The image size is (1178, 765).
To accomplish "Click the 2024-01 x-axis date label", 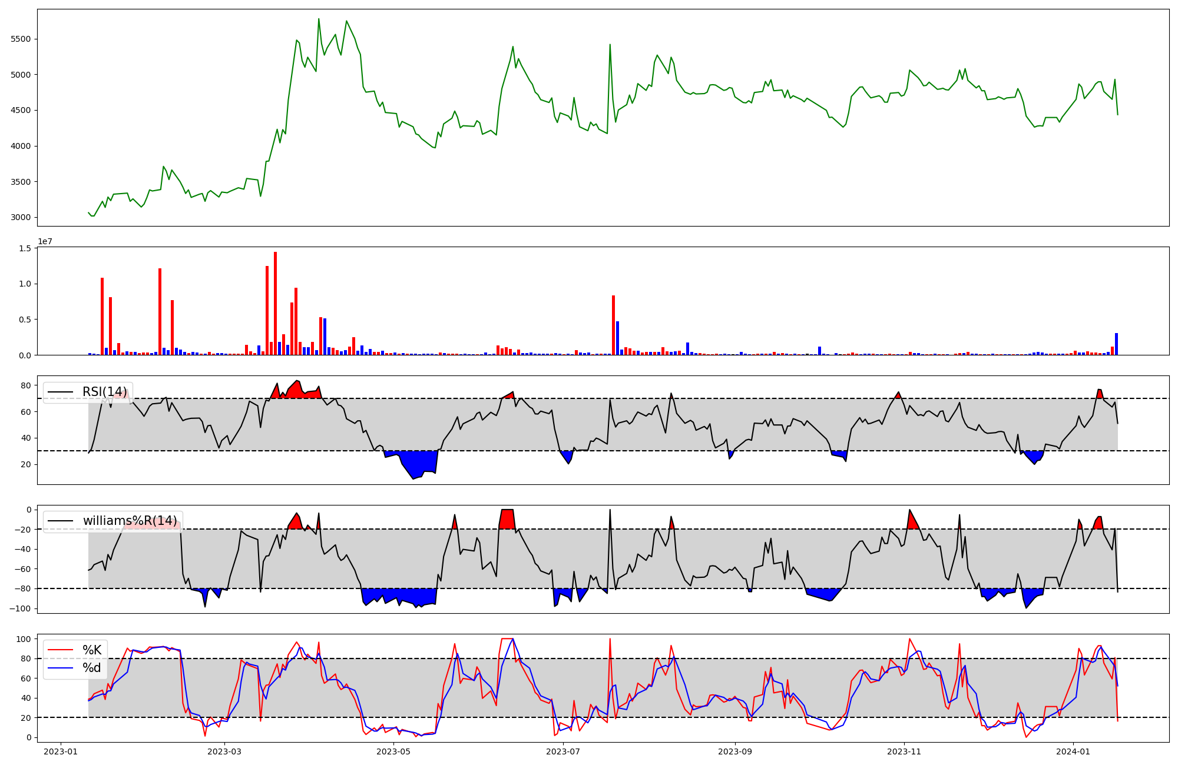I will 1073,751.
